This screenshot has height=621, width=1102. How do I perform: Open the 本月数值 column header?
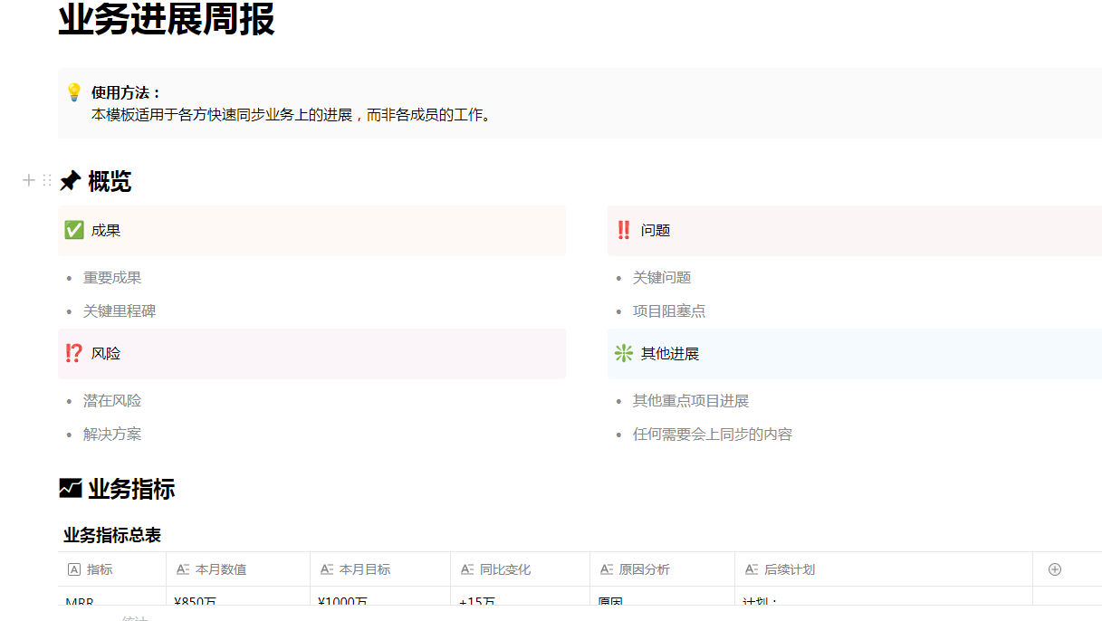pos(239,569)
